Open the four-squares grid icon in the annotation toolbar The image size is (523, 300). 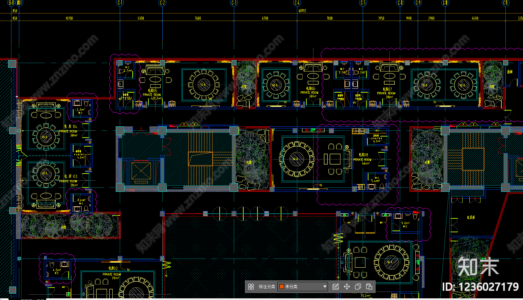coord(251,287)
